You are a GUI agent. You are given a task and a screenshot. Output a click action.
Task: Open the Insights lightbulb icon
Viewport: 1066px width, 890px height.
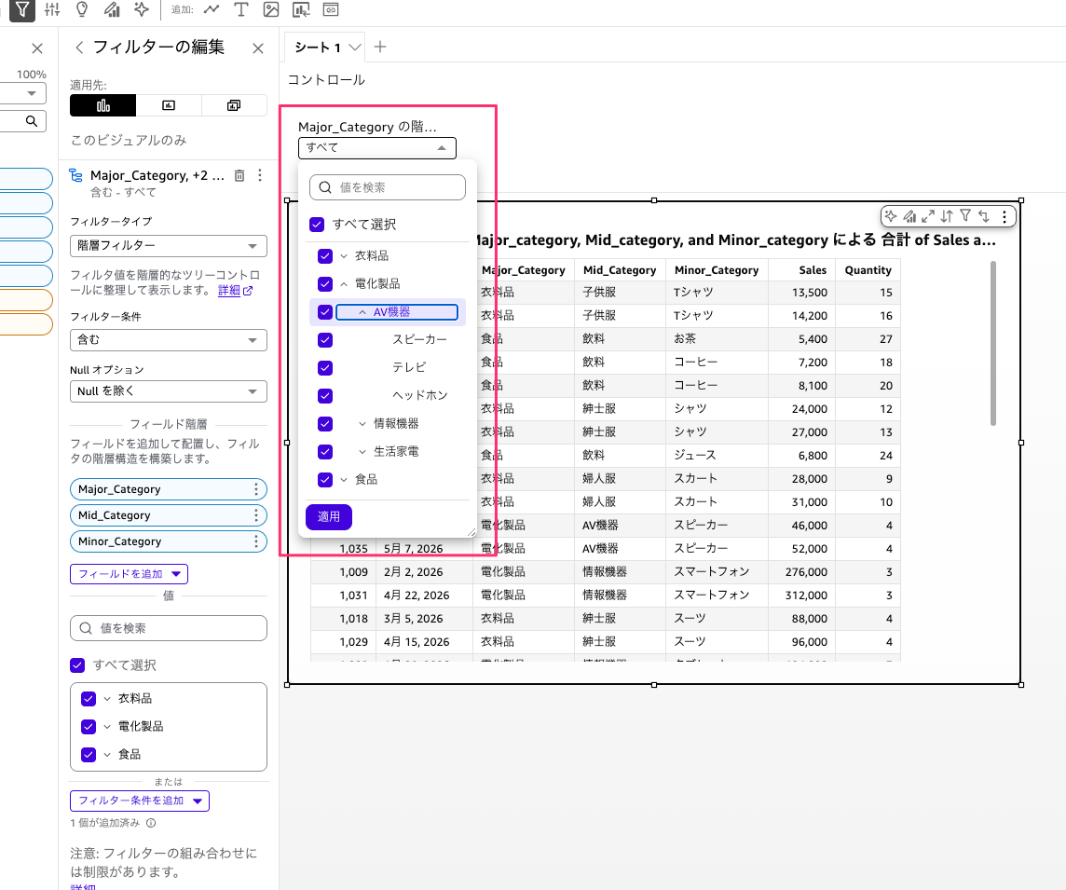click(x=82, y=9)
